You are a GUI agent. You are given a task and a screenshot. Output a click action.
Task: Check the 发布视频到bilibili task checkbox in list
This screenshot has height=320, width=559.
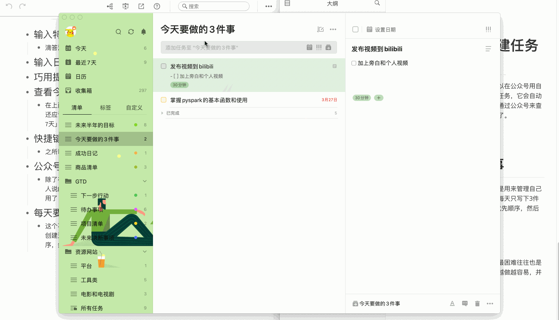(x=164, y=66)
